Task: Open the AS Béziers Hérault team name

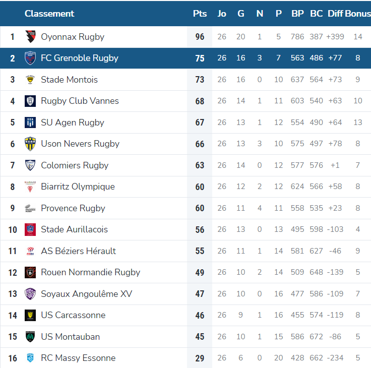Action: pyautogui.click(x=78, y=251)
